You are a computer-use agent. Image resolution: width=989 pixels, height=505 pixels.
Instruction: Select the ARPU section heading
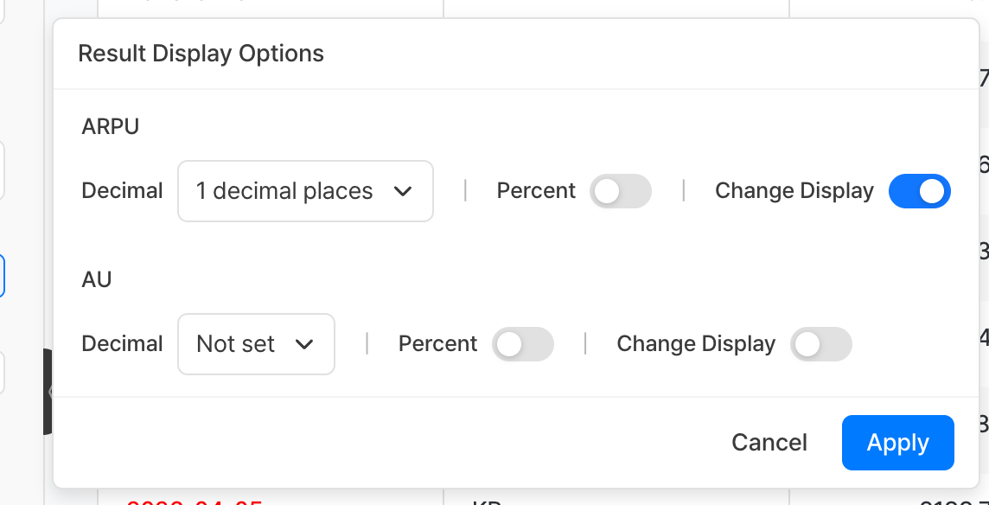pos(110,126)
